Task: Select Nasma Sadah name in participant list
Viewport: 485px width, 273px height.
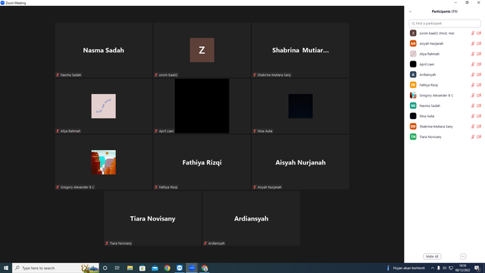Action: tap(430, 106)
